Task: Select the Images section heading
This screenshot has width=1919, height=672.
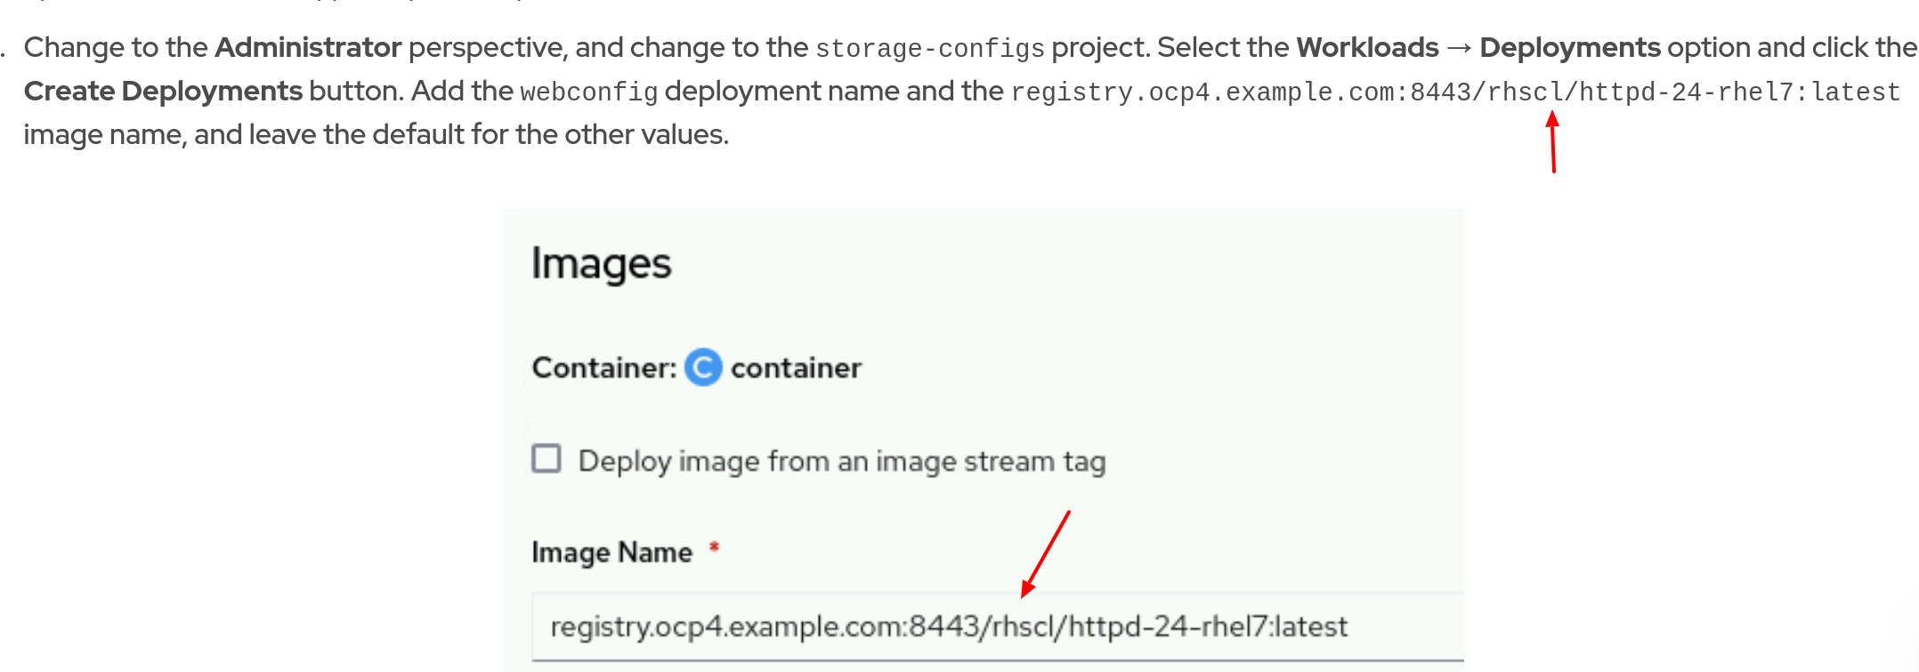Action: [x=602, y=261]
